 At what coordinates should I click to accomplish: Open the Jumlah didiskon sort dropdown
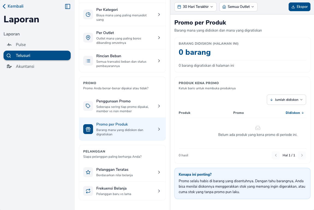click(286, 100)
